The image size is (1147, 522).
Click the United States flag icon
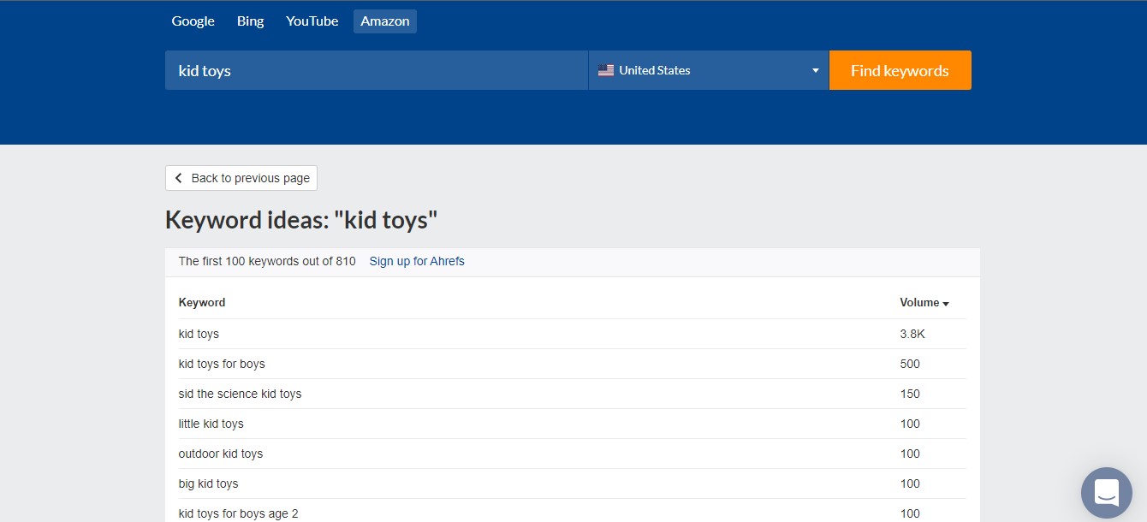pyautogui.click(x=606, y=70)
